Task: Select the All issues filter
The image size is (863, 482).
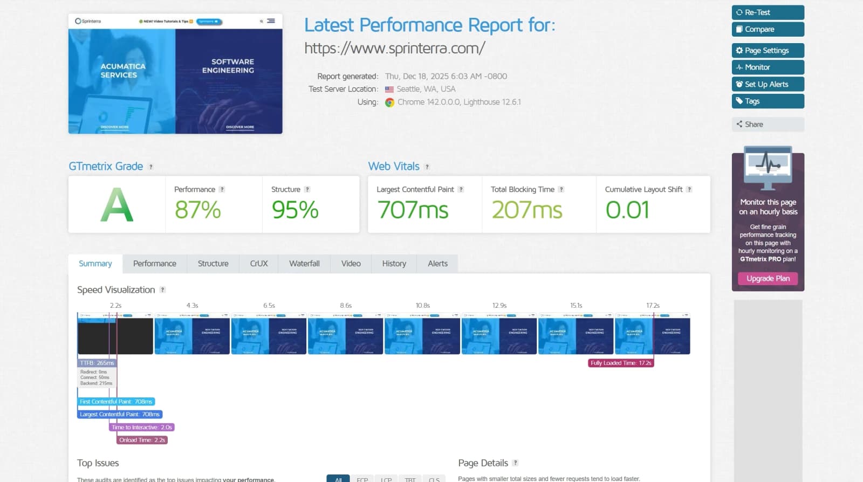Action: click(338, 479)
